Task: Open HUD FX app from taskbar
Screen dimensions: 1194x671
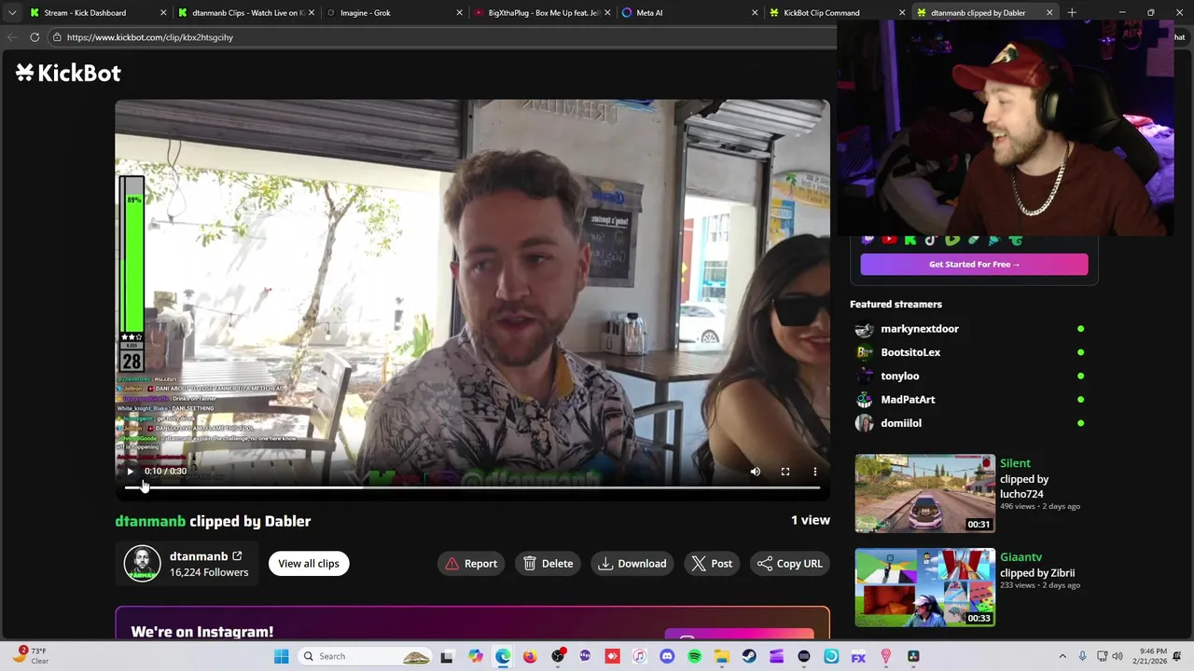Action: [858, 656]
